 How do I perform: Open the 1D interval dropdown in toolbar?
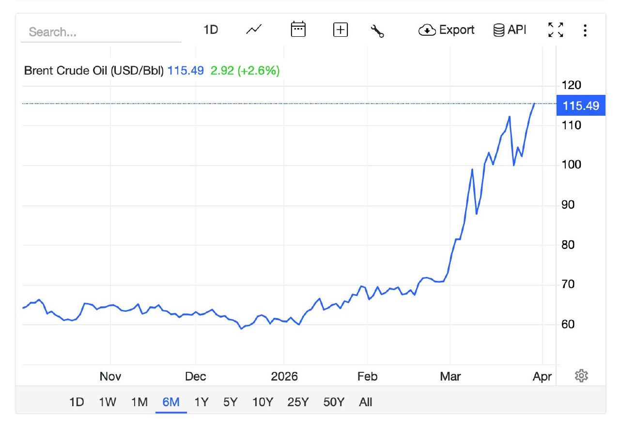click(x=211, y=30)
